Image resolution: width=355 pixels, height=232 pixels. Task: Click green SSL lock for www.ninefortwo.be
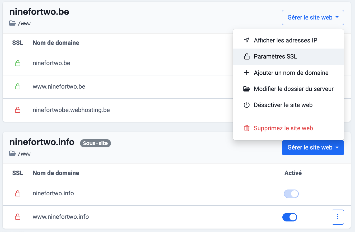tap(18, 86)
